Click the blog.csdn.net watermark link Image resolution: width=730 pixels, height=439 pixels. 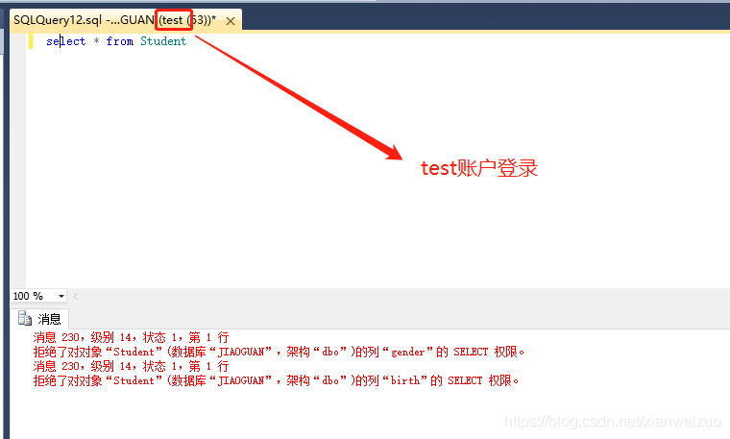pos(613,422)
